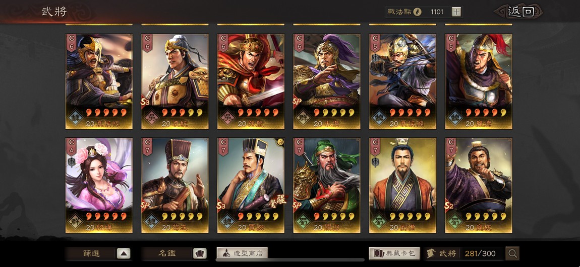Open the 名鑑 directory

[x=167, y=253]
